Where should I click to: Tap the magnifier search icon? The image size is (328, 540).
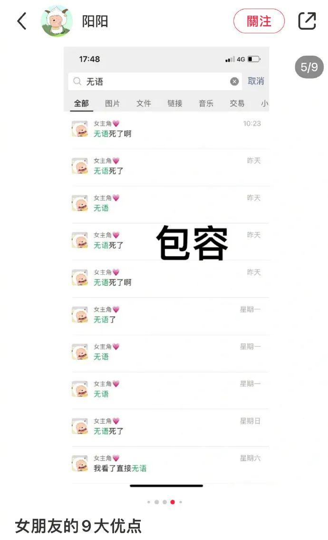point(77,81)
